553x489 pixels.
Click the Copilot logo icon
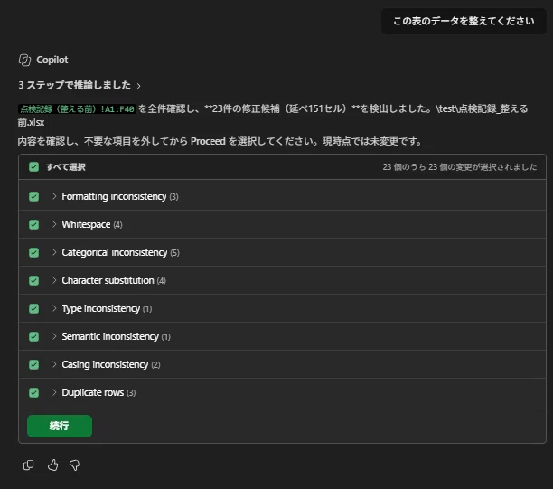[24, 60]
